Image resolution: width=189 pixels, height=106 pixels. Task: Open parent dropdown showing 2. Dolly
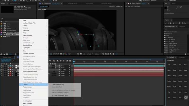coord(66,70)
